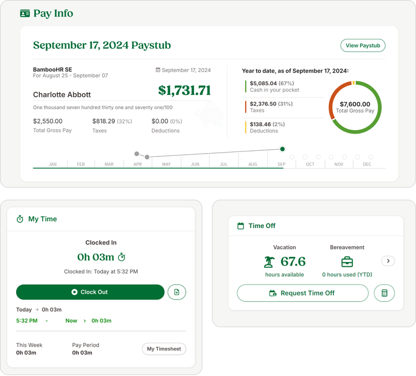Click the September 17, 2024 Paystub heading
The image size is (416, 376).
pos(102,45)
